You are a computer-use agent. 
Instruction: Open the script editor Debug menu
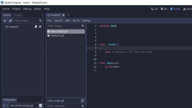pyautogui.click(x=86, y=21)
